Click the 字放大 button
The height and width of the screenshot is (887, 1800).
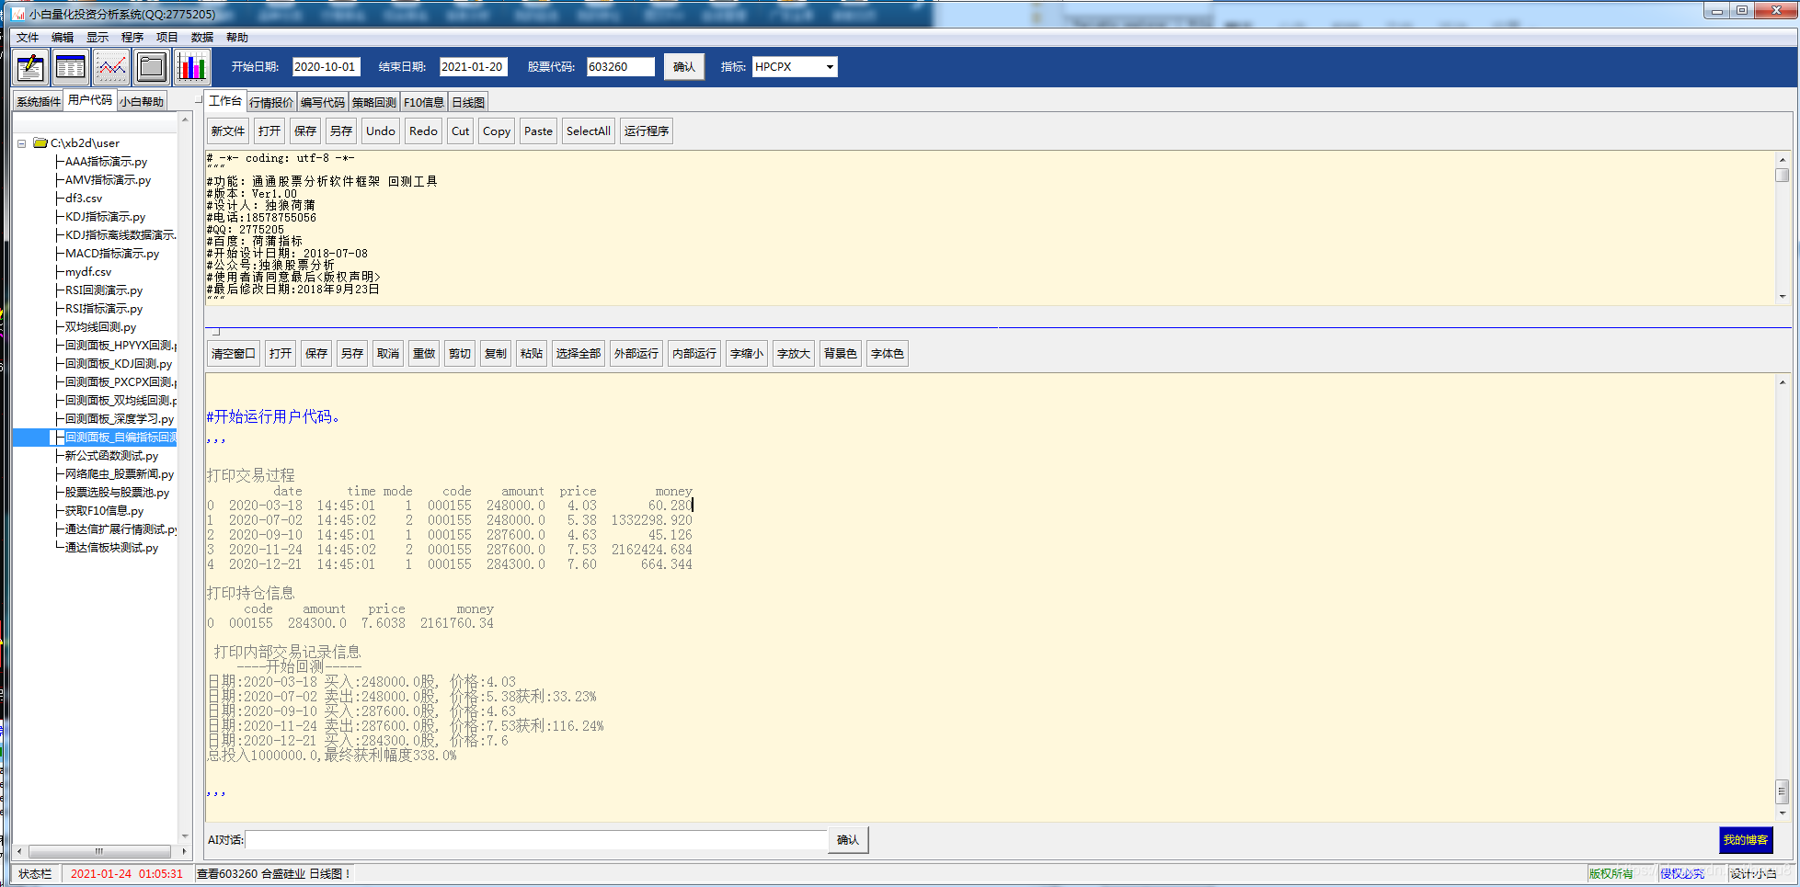coord(794,354)
